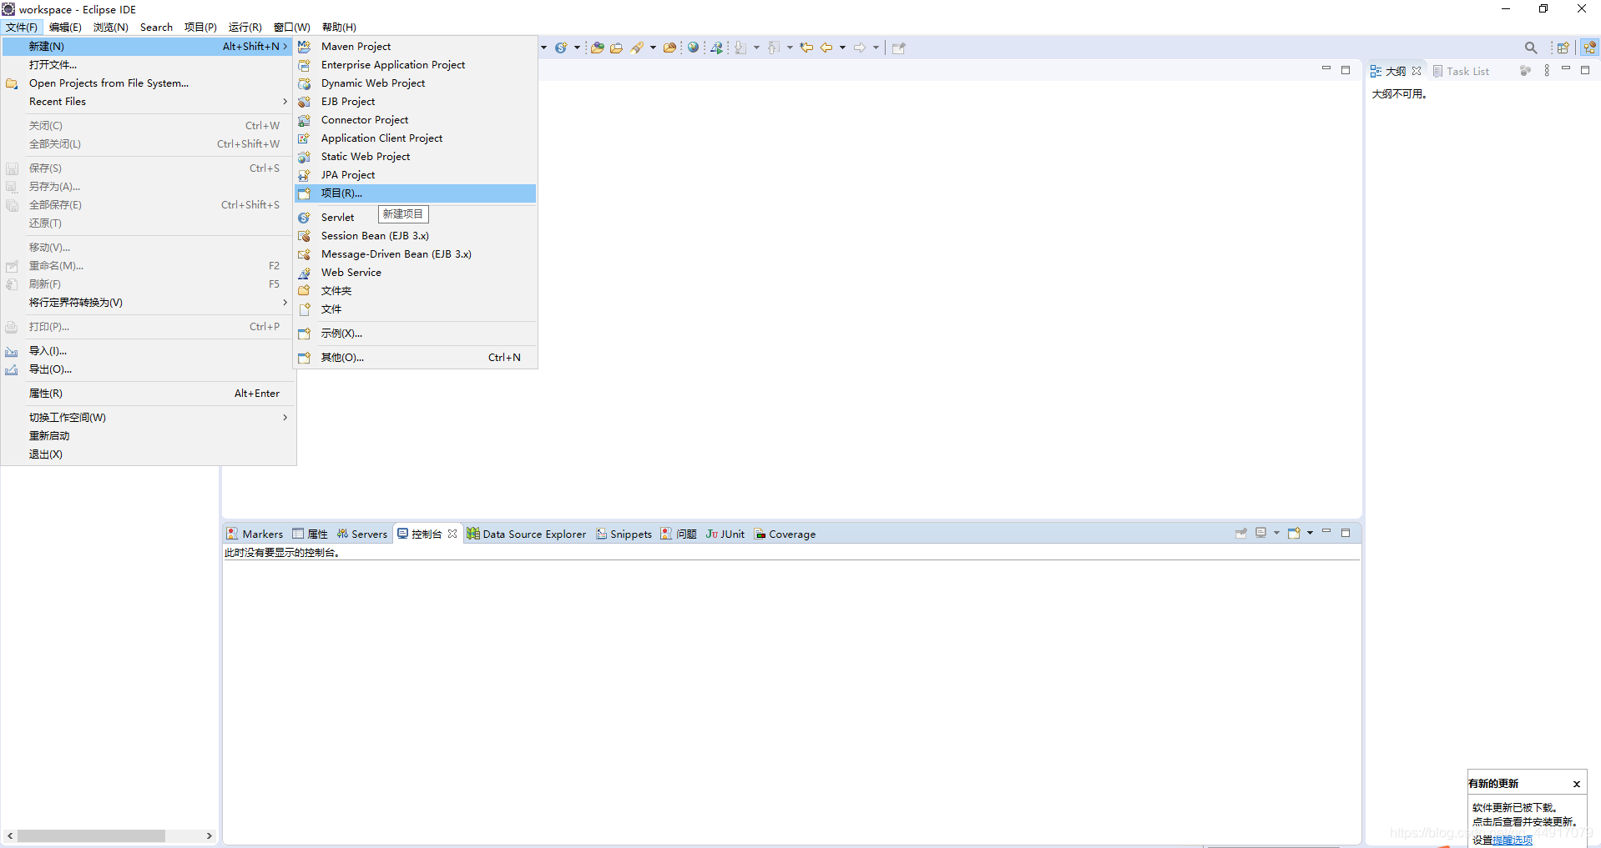This screenshot has width=1601, height=848.
Task: Click the Open Task folder toolbar icon
Action: pos(616,48)
